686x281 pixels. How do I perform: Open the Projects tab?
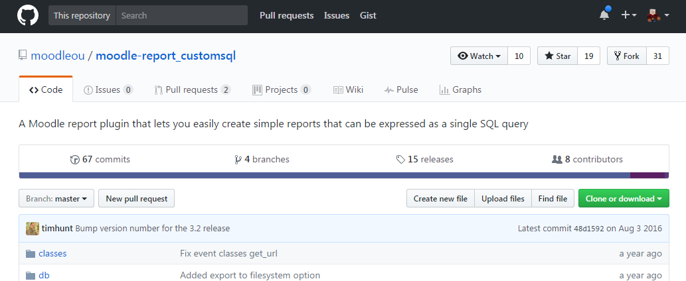(282, 89)
